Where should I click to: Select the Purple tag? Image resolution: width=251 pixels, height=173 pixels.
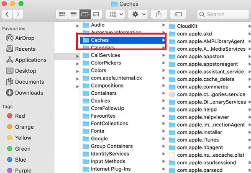[x=19, y=170]
